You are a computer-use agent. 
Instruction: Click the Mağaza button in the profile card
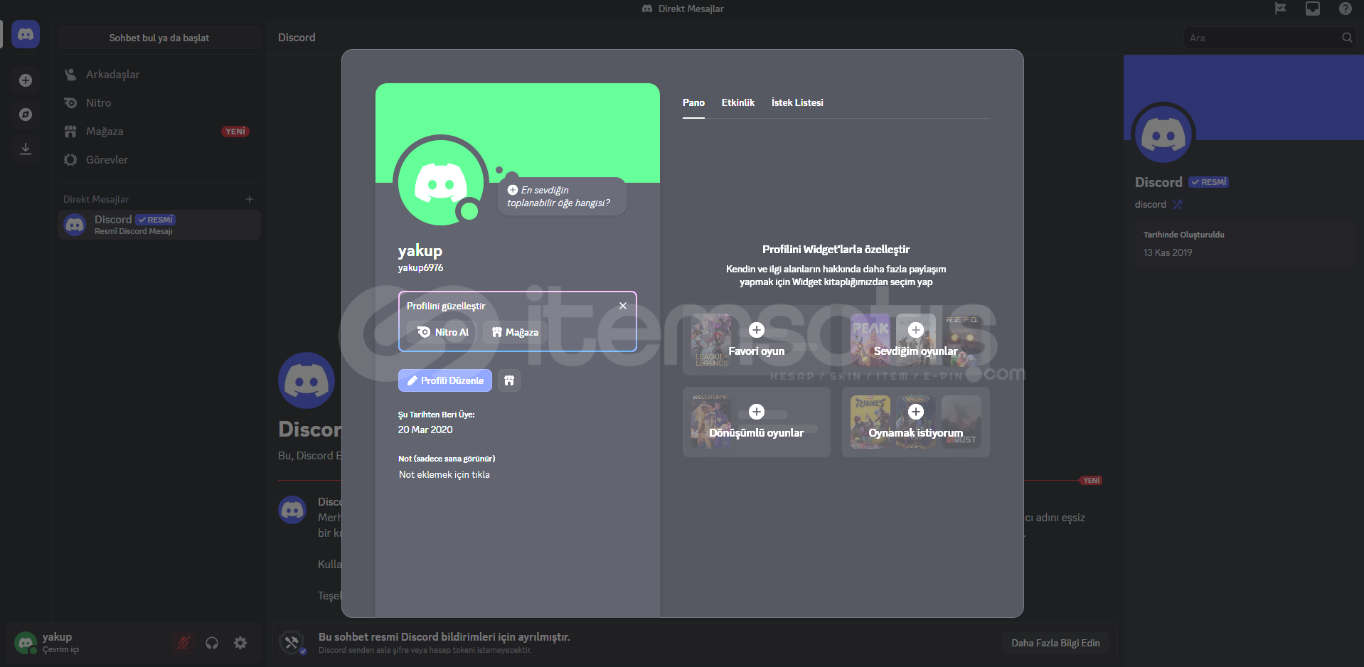tap(515, 332)
